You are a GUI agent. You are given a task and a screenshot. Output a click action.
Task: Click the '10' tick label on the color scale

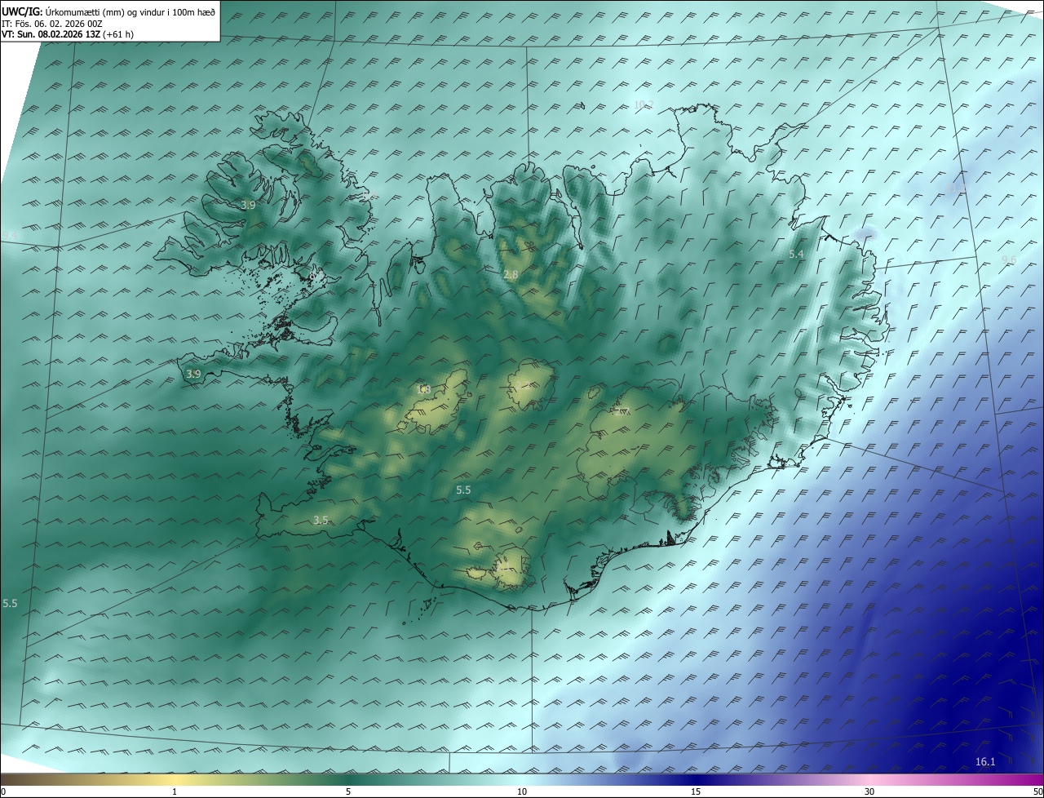click(x=522, y=791)
